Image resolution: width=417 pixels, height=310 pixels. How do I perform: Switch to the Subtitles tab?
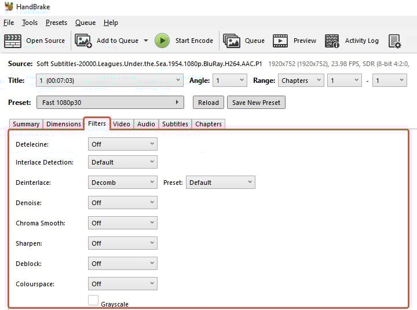(x=175, y=124)
